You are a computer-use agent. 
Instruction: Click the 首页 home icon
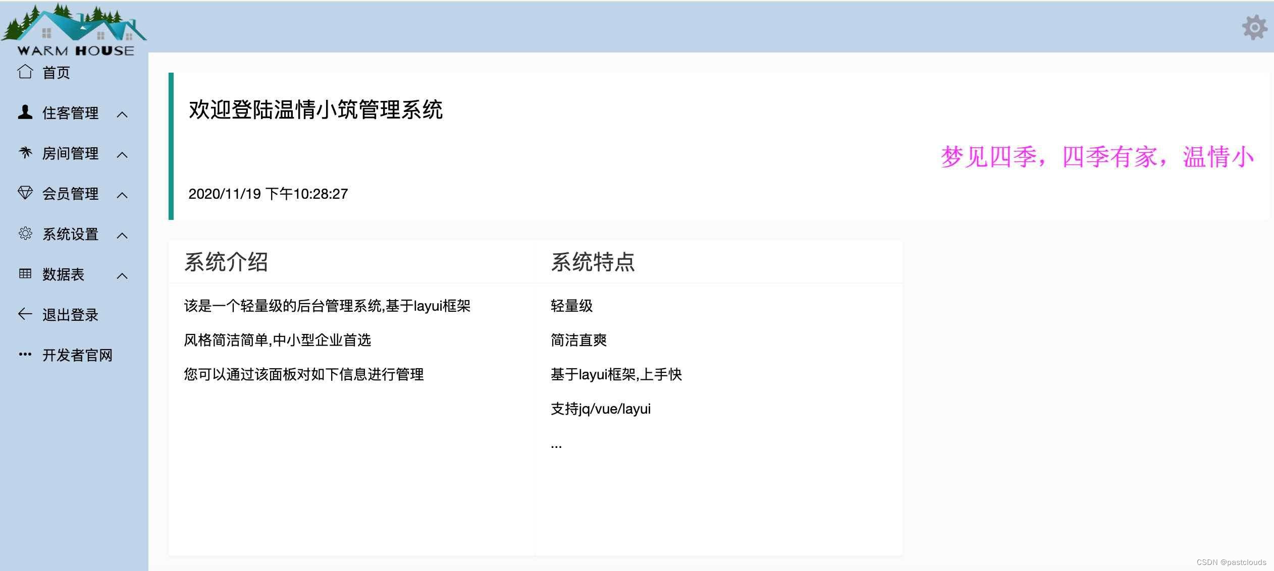(x=24, y=72)
